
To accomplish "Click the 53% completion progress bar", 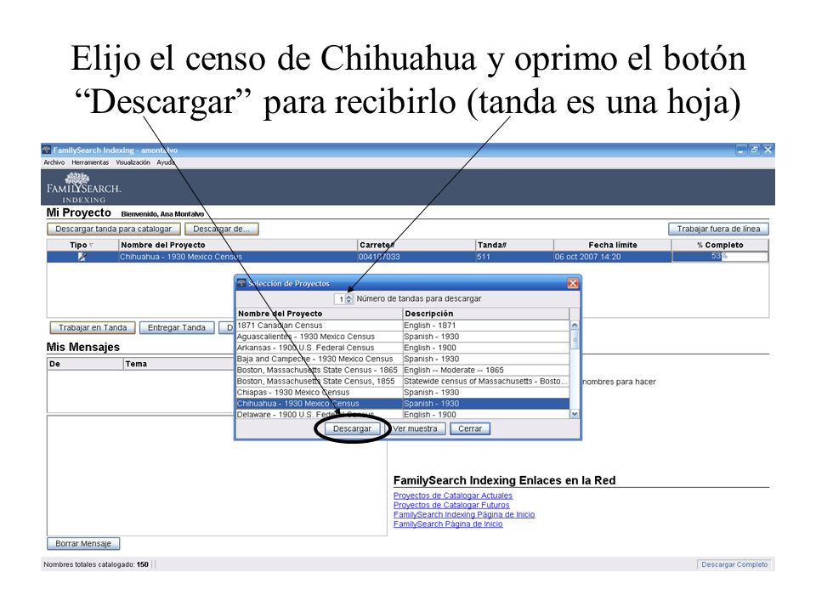I will [x=720, y=257].
